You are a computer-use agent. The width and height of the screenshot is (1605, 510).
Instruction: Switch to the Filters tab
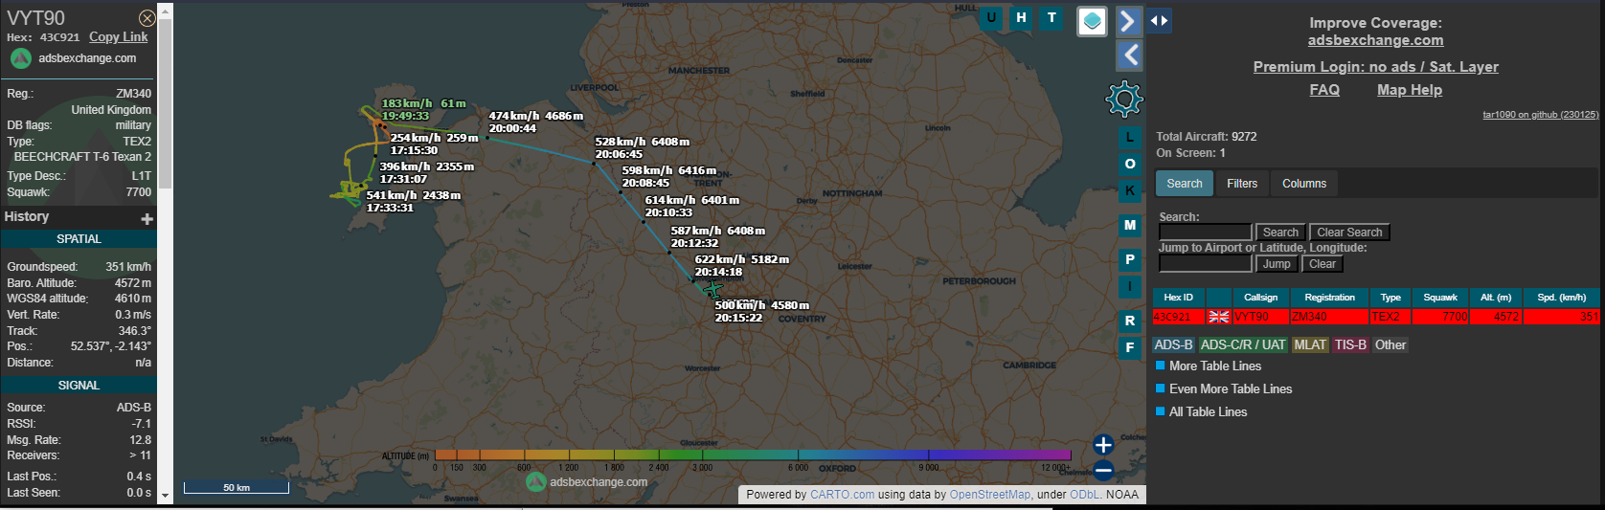point(1242,184)
